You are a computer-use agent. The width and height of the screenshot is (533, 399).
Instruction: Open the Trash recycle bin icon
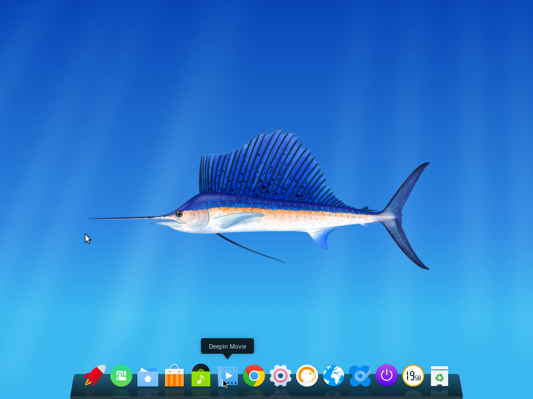tap(439, 376)
